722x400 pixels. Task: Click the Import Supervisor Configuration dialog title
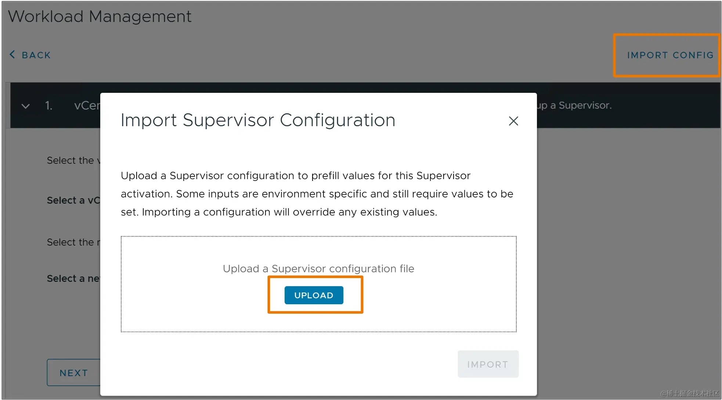(258, 120)
